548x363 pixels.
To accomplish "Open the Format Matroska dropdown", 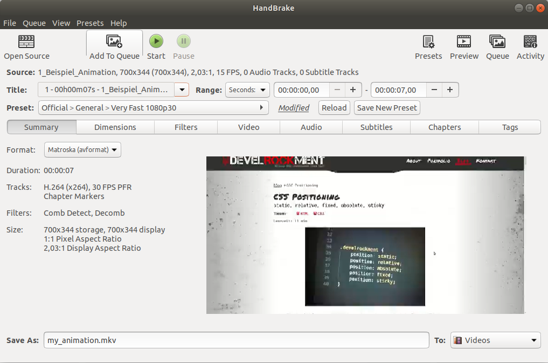I will 82,149.
